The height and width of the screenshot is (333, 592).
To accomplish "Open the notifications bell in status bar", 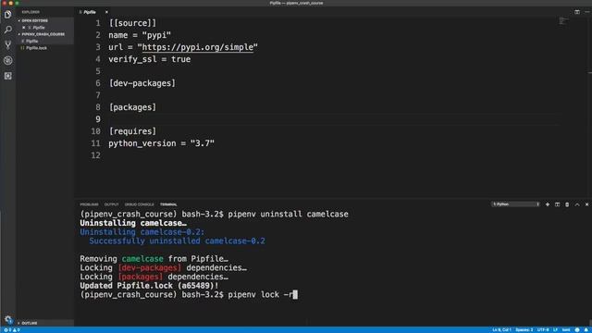I will pos(586,330).
